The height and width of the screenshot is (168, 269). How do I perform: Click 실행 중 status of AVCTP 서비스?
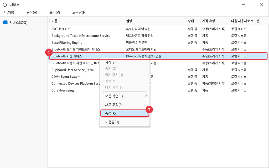pyautogui.click(x=193, y=29)
